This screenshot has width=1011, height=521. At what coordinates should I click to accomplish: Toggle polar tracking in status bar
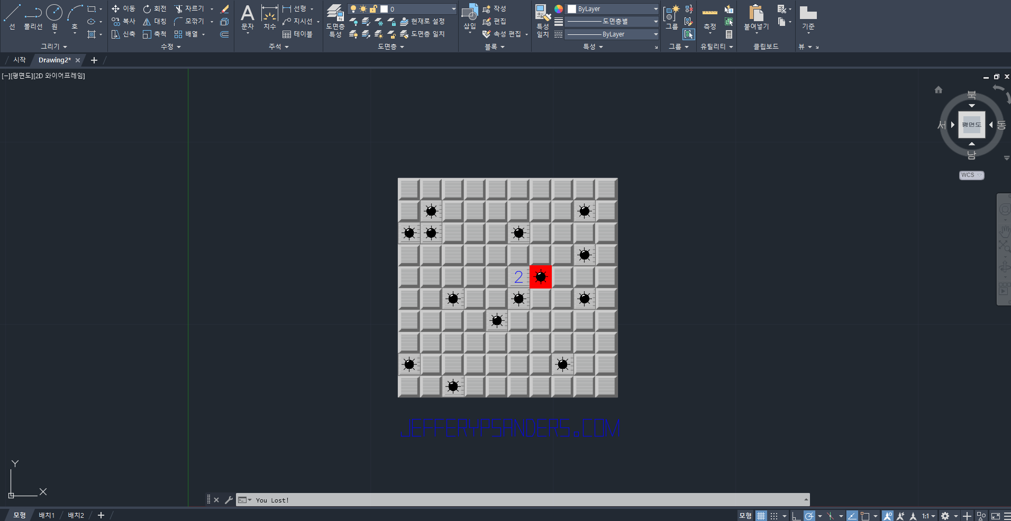809,516
